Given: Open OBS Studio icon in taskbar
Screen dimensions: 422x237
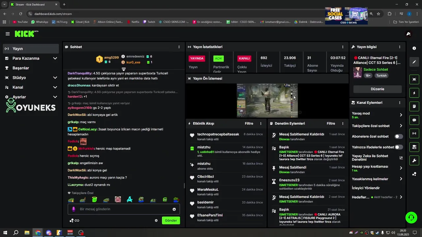Looking at the screenshot, I should 81,233.
